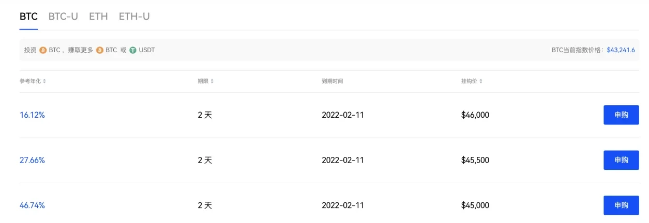Screen dimensions: 649x223
Task: Click 申购 for the $45,500 product
Action: tap(621, 160)
